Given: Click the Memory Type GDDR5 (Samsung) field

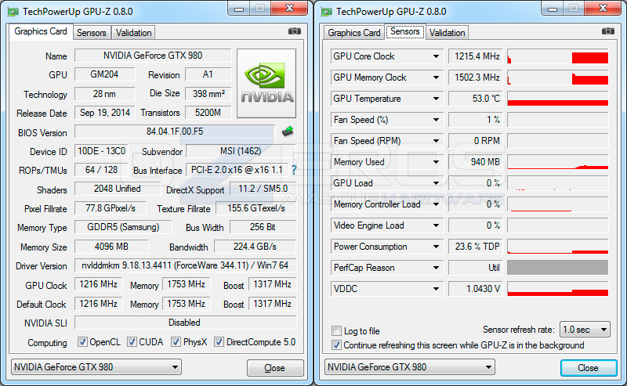Looking at the screenshot, I should click(x=123, y=227).
